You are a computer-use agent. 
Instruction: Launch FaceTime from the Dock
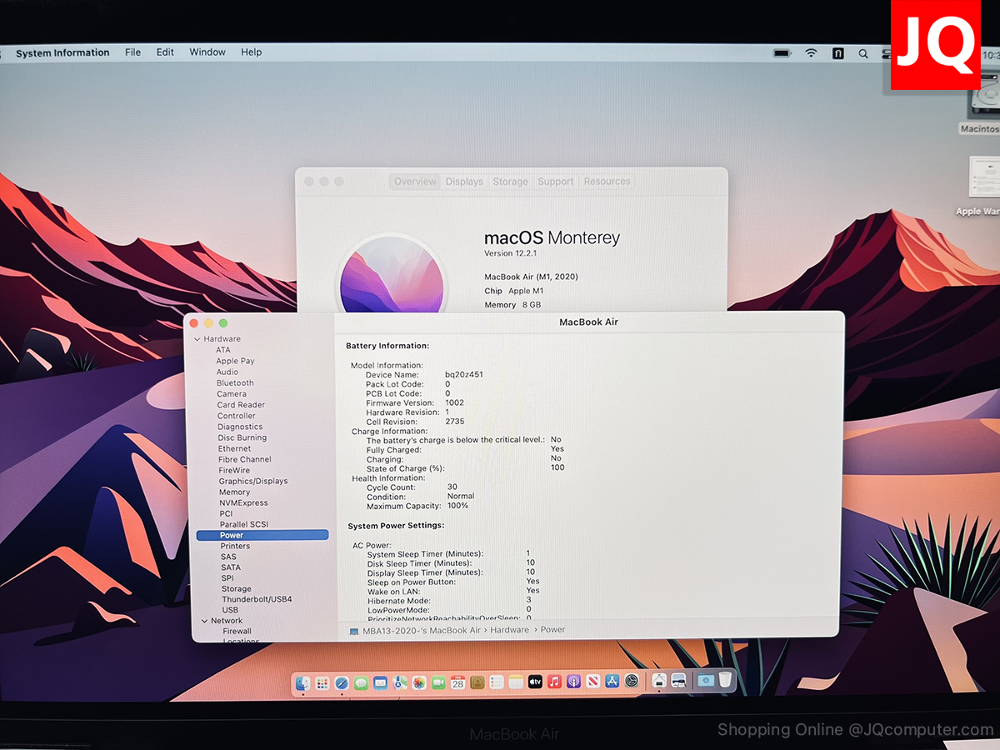[438, 682]
